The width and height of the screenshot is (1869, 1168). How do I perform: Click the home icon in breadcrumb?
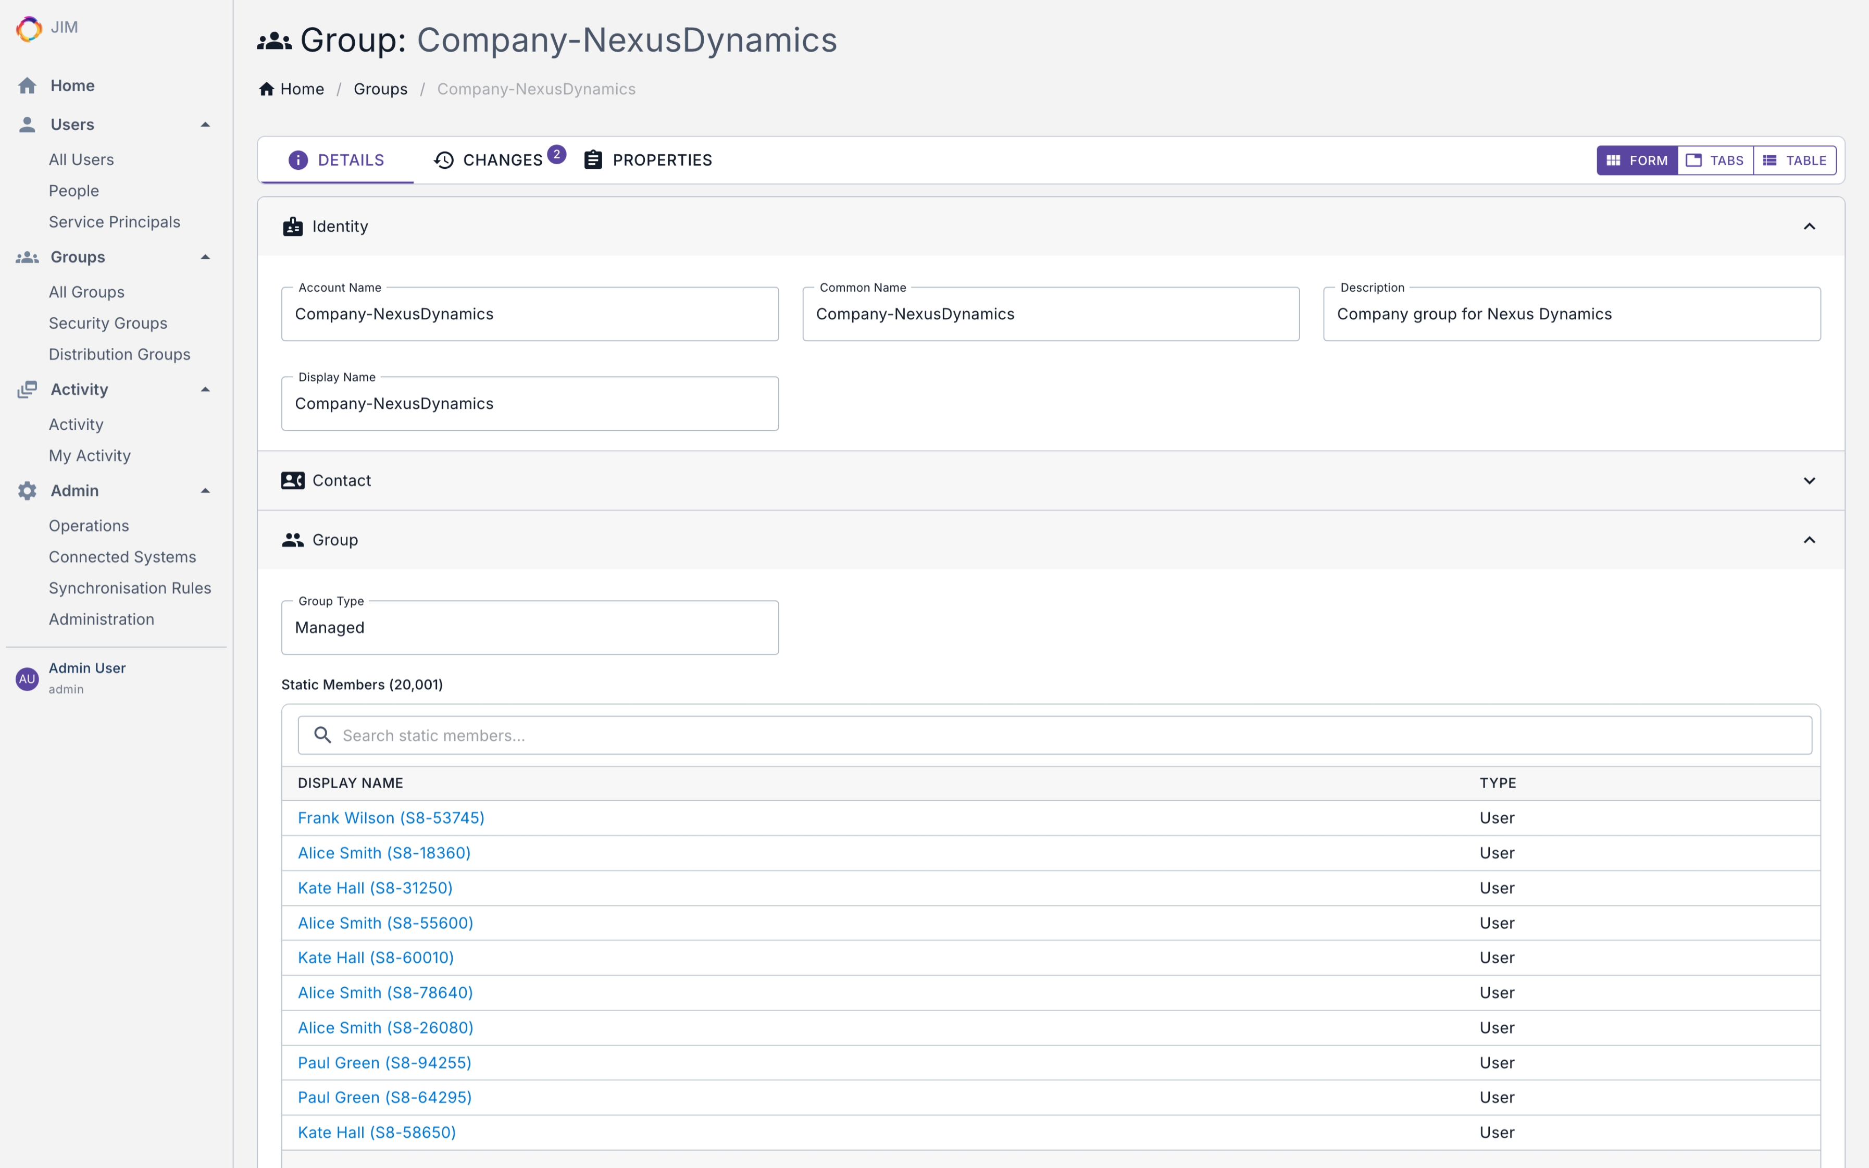267,89
